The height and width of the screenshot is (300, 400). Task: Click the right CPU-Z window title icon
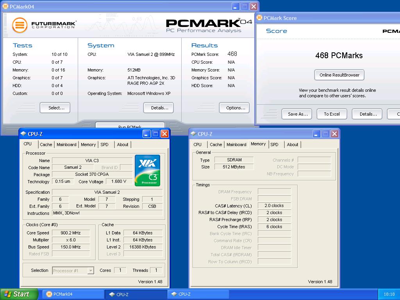point(193,134)
